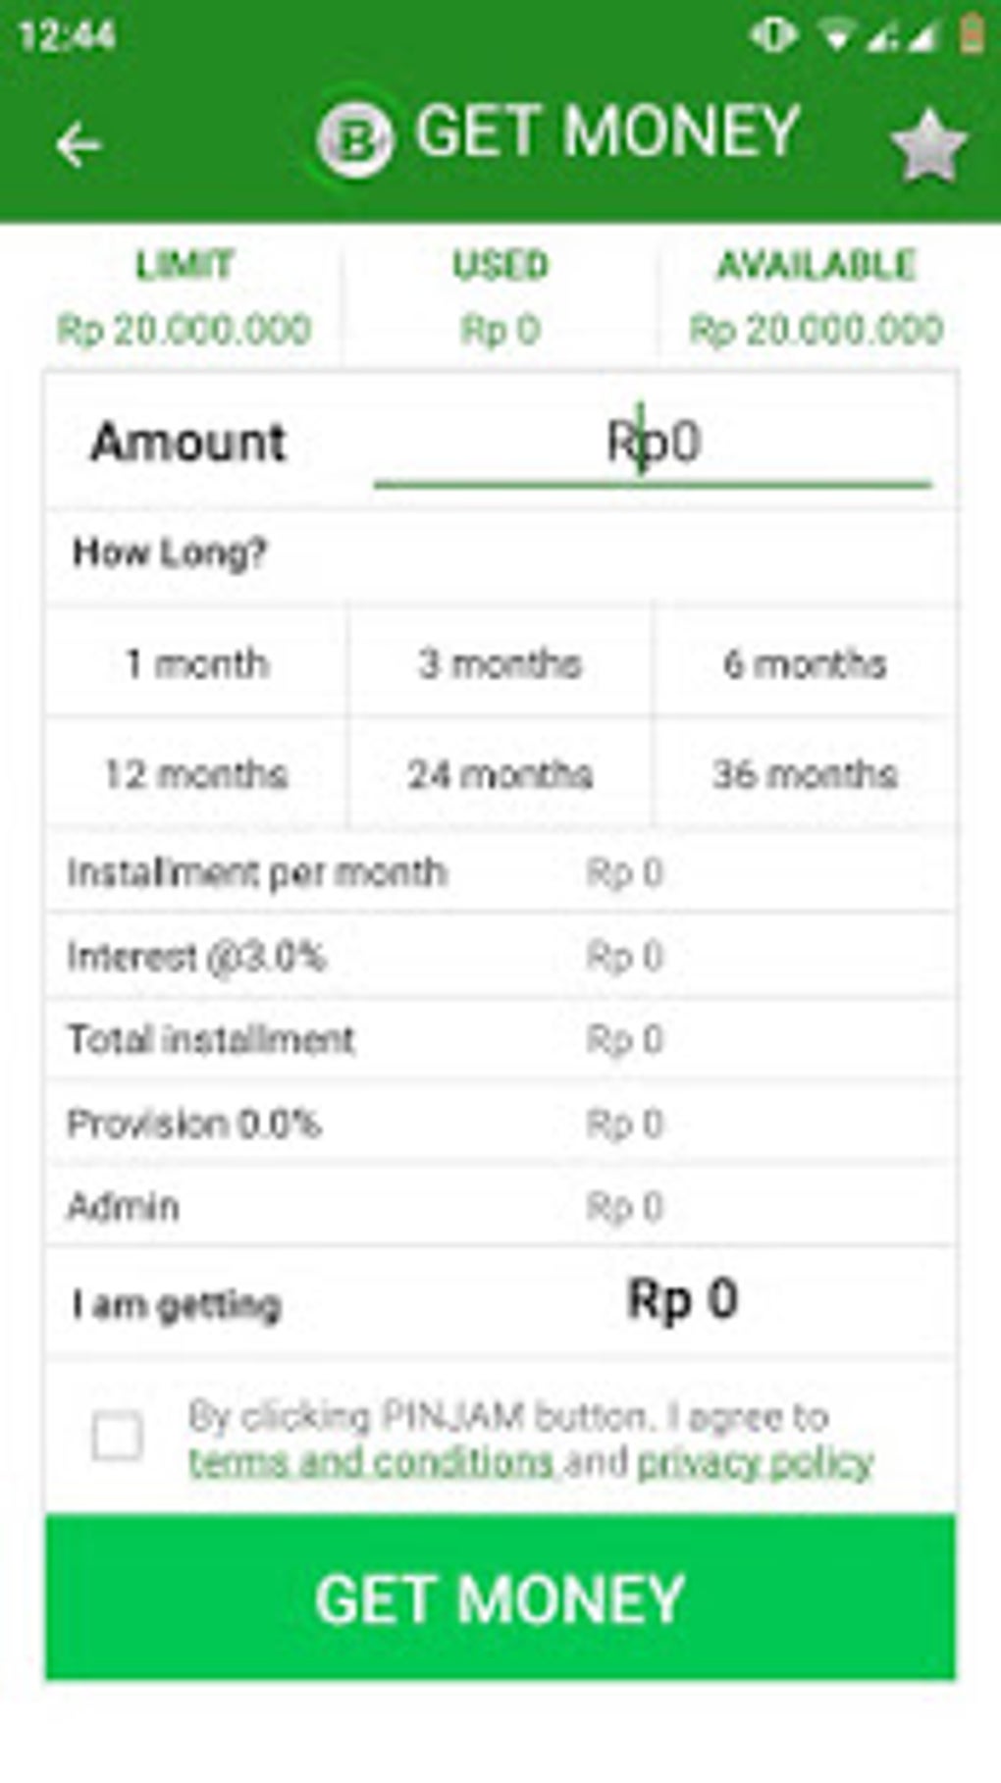Choose the 24 months duration
1001x1783 pixels.
click(500, 774)
